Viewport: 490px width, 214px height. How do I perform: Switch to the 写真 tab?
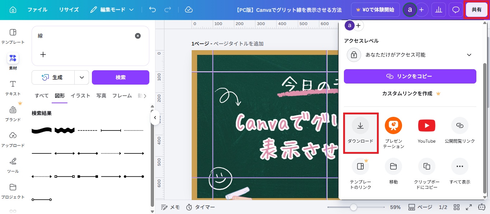(101, 96)
